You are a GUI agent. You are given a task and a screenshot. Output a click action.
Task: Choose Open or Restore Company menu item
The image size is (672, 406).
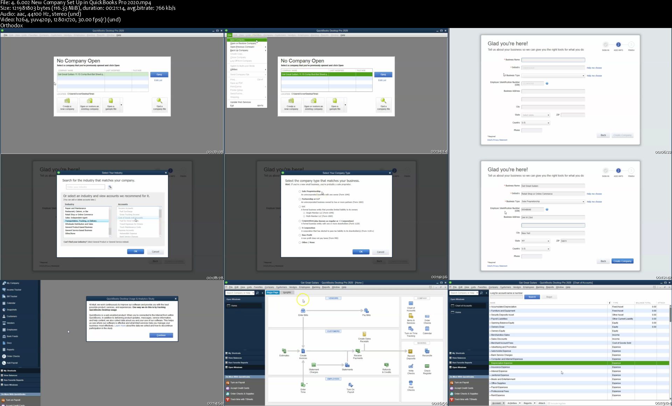pos(247,43)
